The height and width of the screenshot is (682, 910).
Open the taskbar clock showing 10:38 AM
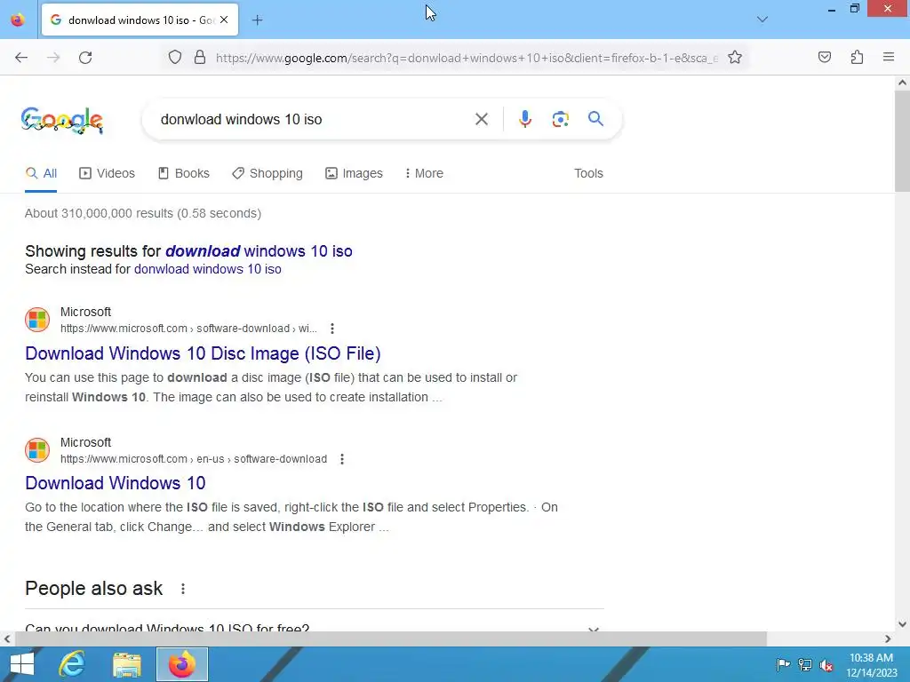pyautogui.click(x=871, y=664)
